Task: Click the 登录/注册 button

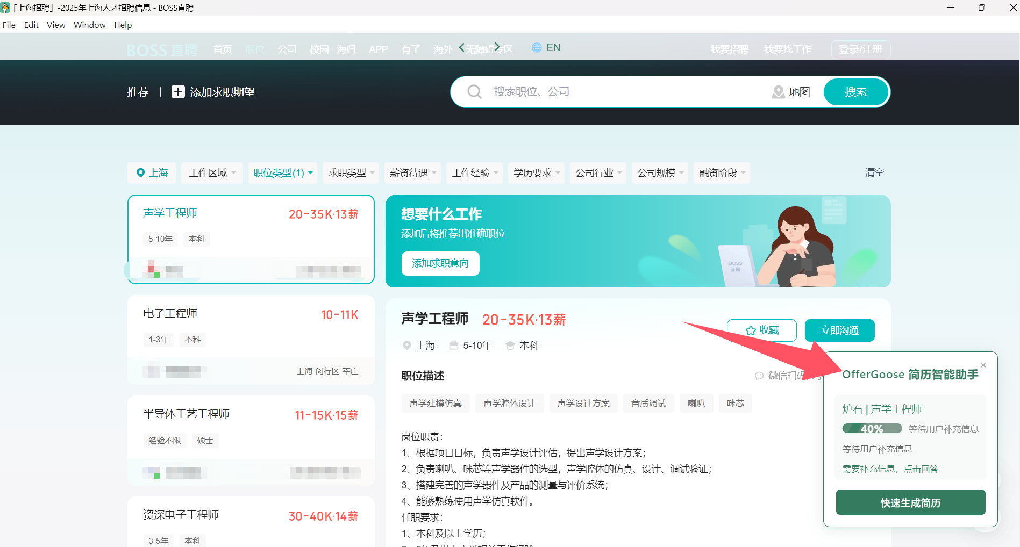Action: click(x=861, y=49)
